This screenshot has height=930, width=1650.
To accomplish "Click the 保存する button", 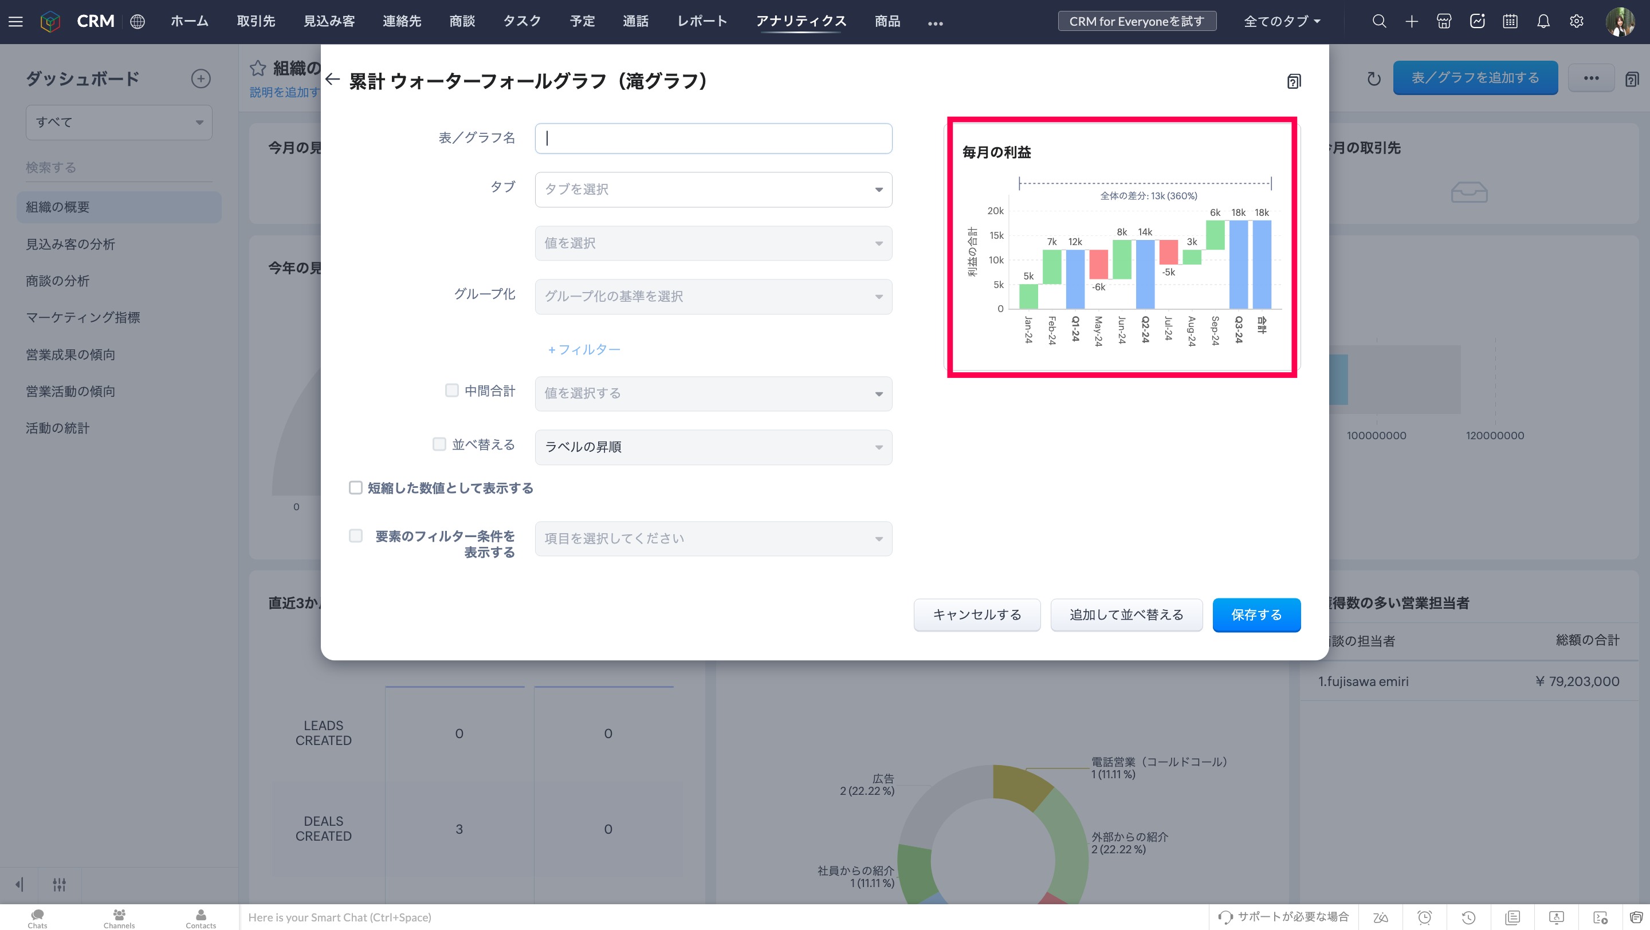I will pyautogui.click(x=1256, y=614).
